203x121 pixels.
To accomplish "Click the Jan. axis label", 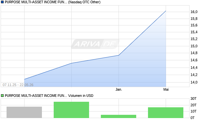I will pyautogui.click(x=119, y=89).
